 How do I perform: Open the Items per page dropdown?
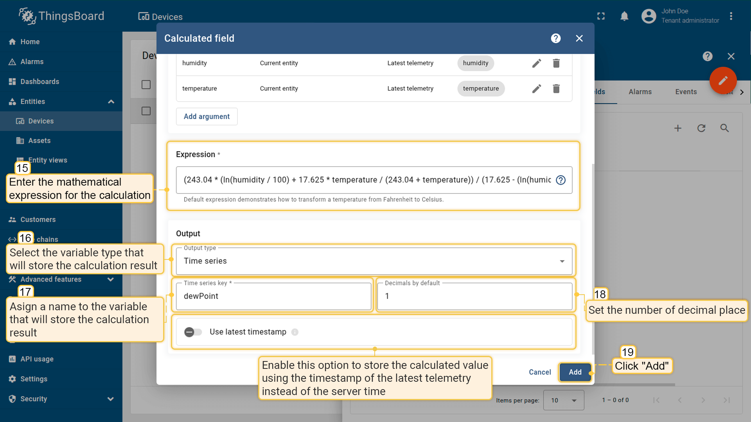click(x=563, y=400)
